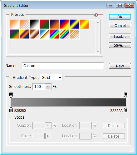Click OK to apply the gradient
Image resolution: width=137 pixels, height=155 pixels.
(x=120, y=17)
